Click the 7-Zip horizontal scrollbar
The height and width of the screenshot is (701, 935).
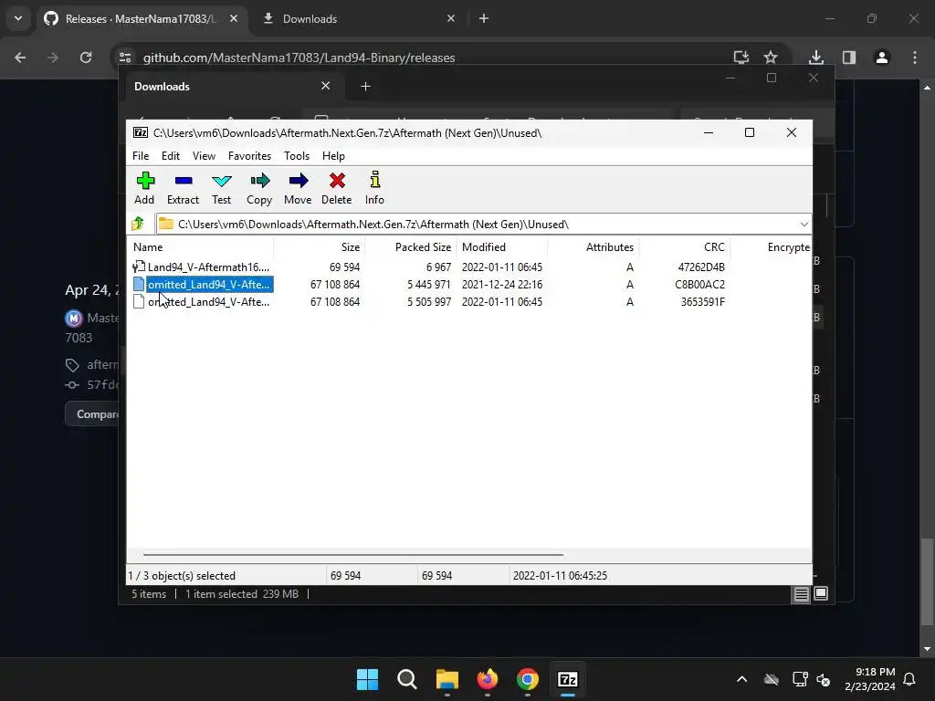tap(353, 554)
